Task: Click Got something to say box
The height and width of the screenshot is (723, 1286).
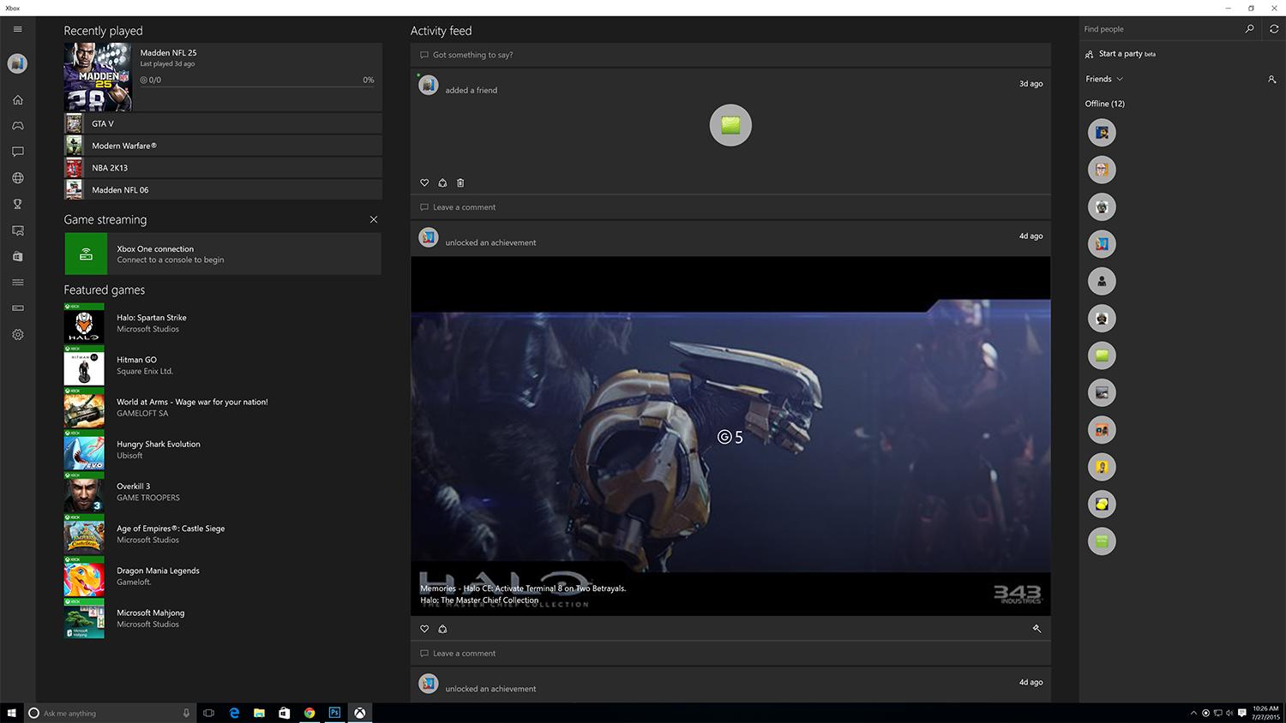Action: [730, 55]
